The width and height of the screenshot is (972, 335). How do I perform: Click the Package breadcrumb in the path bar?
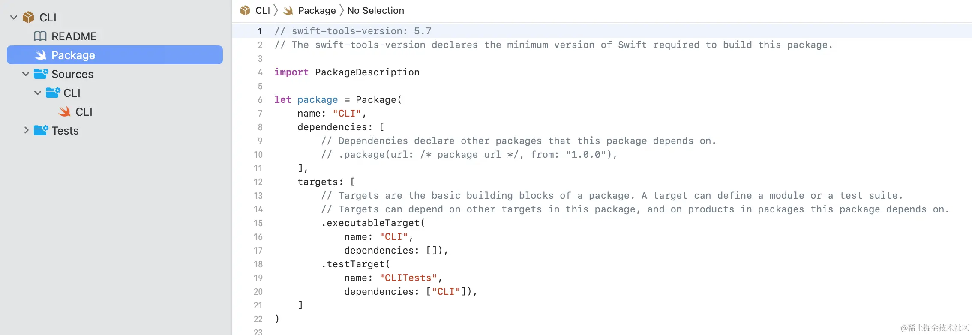pyautogui.click(x=317, y=10)
